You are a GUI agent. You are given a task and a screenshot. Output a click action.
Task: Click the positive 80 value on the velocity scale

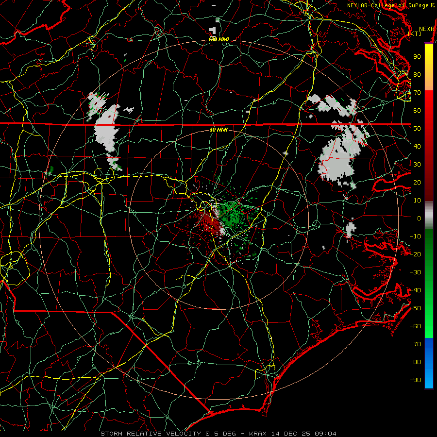[x=417, y=74]
